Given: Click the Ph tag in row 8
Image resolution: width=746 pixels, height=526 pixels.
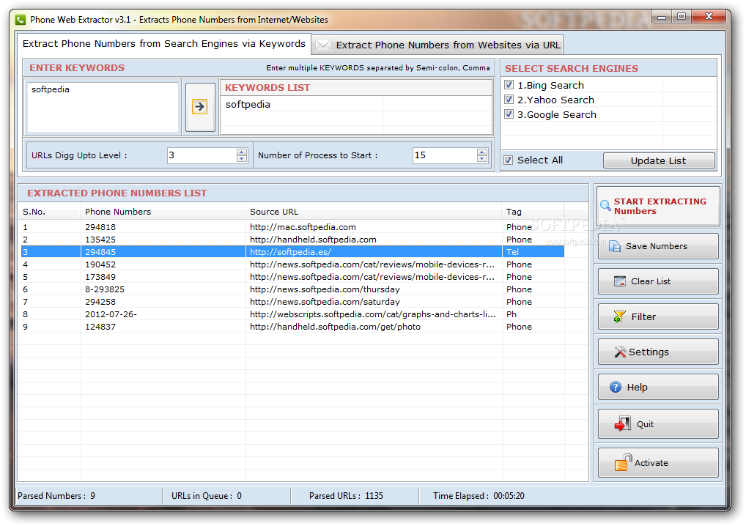Looking at the screenshot, I should coord(512,314).
